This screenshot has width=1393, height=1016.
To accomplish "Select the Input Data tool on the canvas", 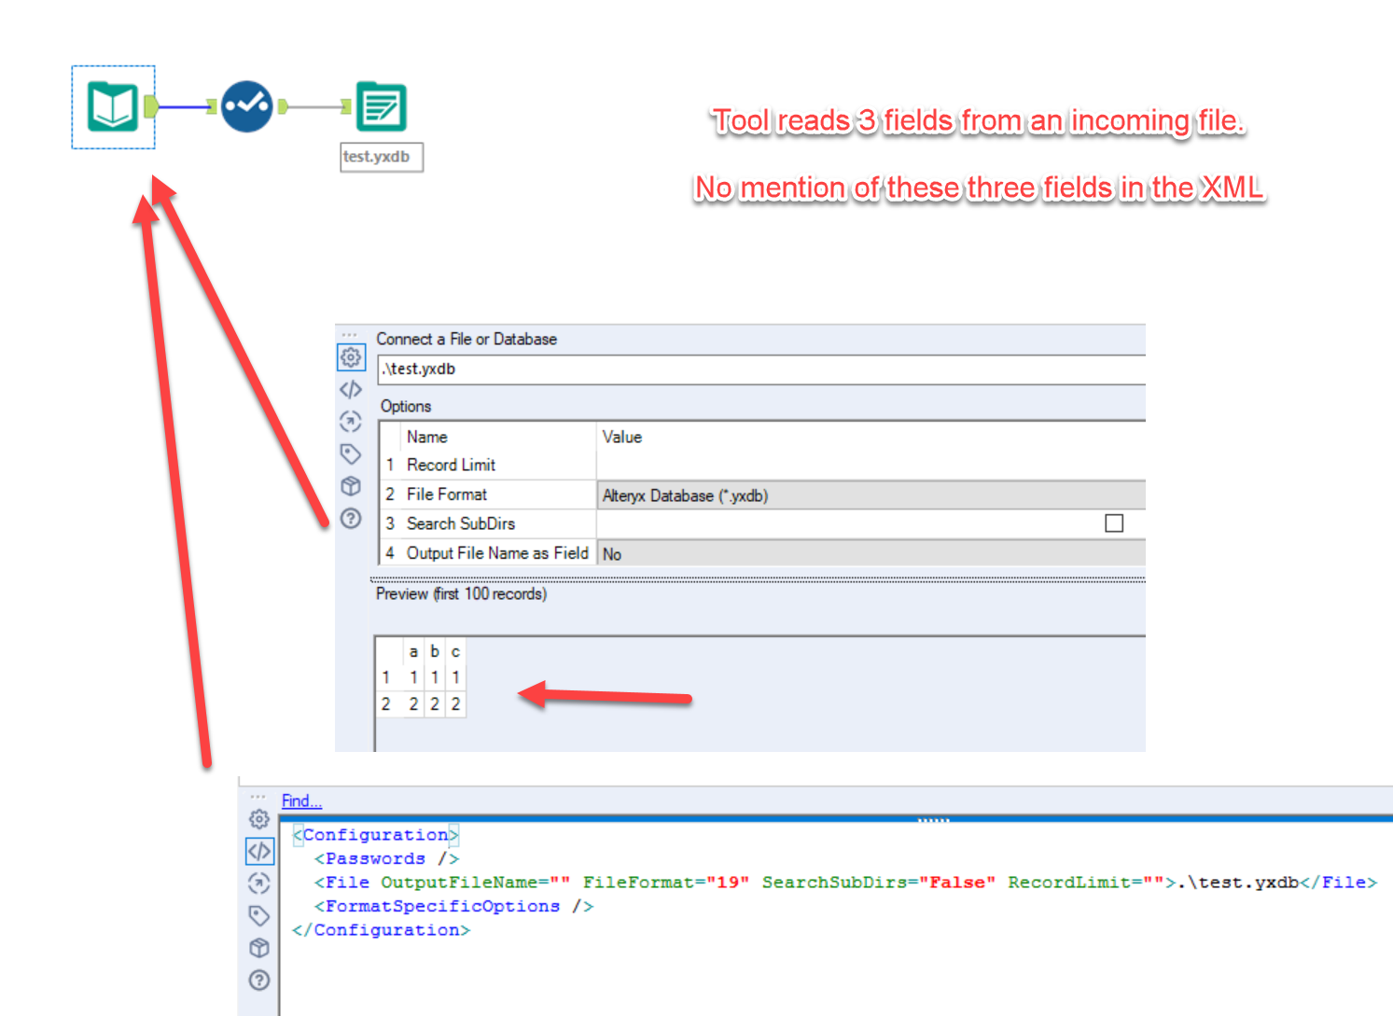I will tap(112, 105).
